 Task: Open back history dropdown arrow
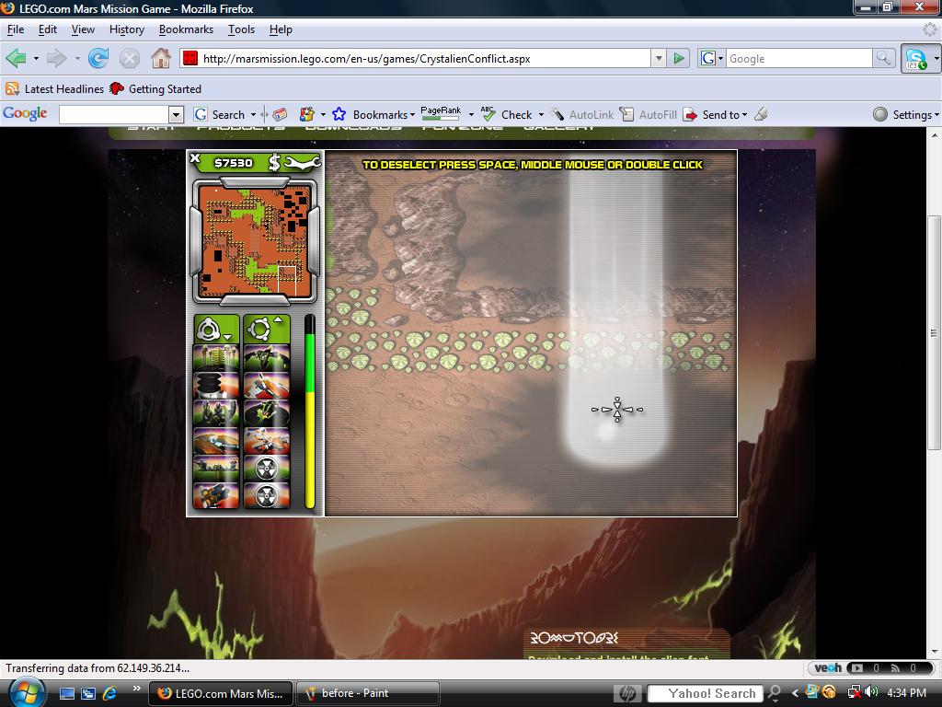pos(36,58)
